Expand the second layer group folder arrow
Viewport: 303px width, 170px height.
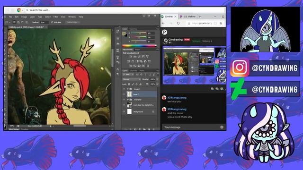click(128, 100)
